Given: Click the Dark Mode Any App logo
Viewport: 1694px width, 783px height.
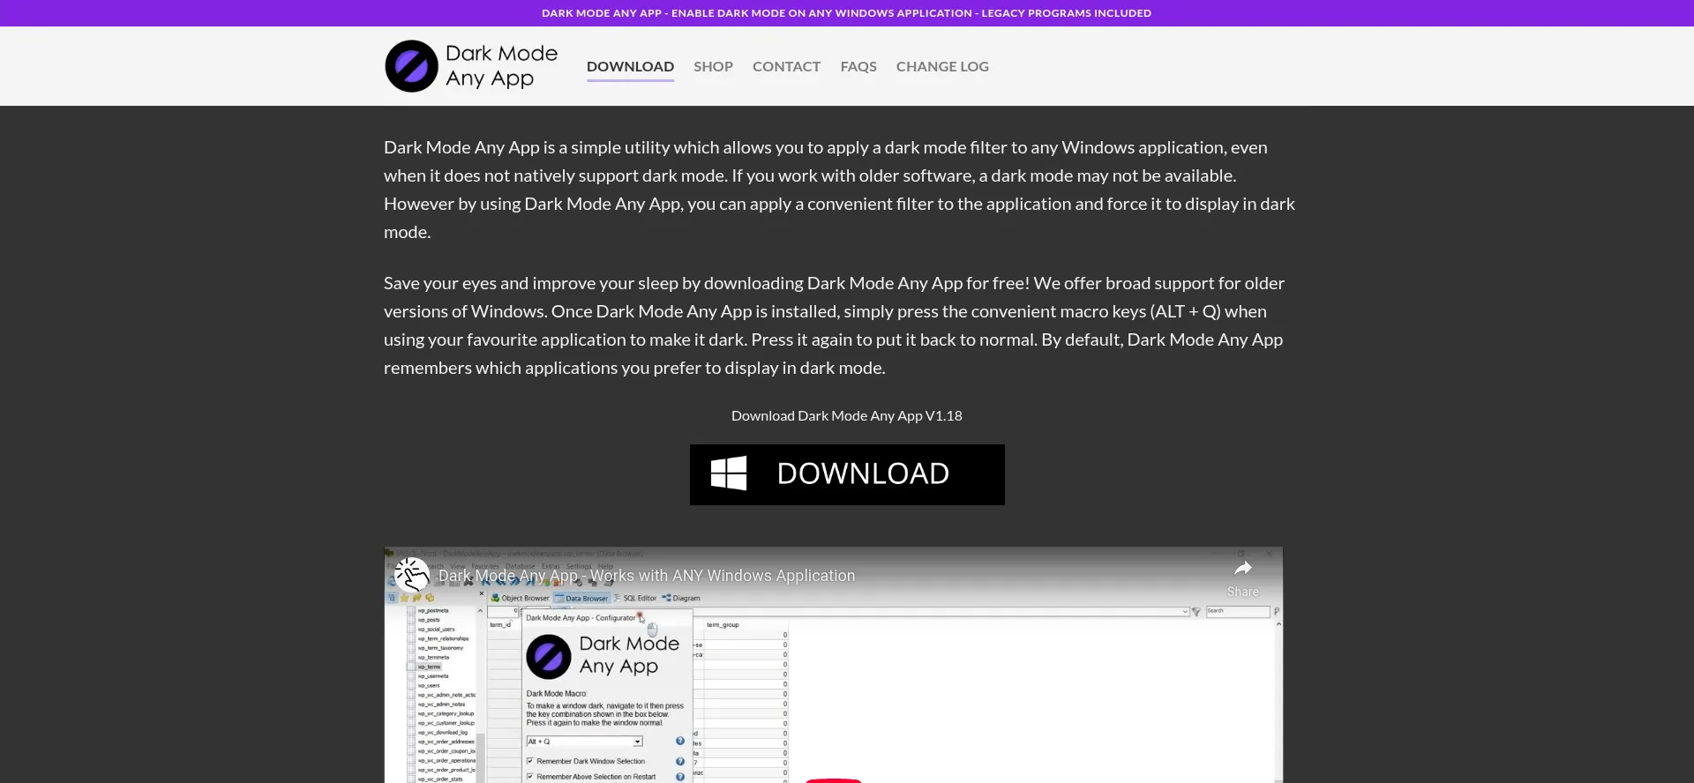Looking at the screenshot, I should tap(472, 66).
